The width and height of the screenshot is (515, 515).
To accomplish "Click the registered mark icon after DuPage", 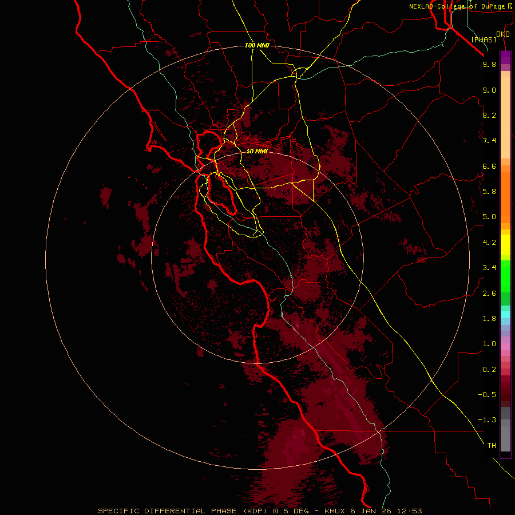I will 510,6.
